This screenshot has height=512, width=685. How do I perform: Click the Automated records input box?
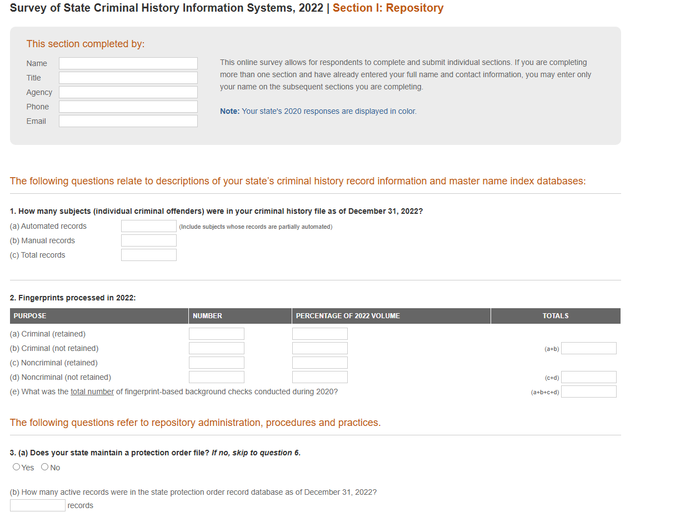pos(149,226)
